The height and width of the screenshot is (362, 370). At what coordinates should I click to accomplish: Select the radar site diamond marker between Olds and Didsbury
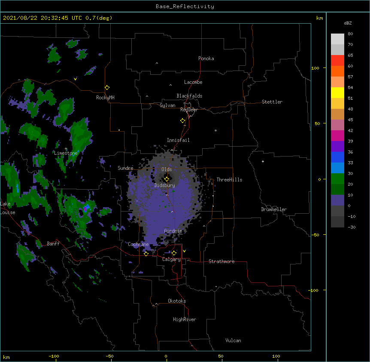coord(167,179)
